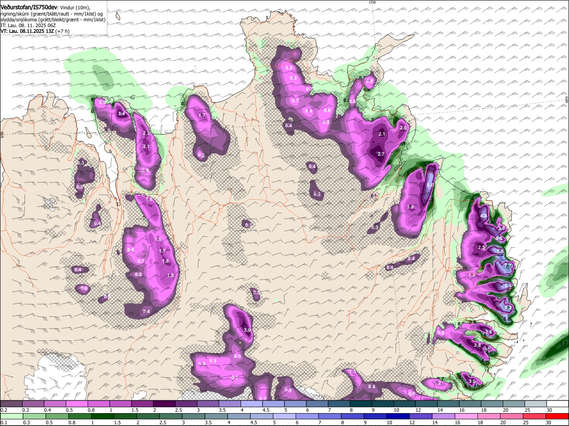Select the IT: Lau. 08. 11. 2025 06Z line
Screen dimensions: 569x426
(28, 25)
